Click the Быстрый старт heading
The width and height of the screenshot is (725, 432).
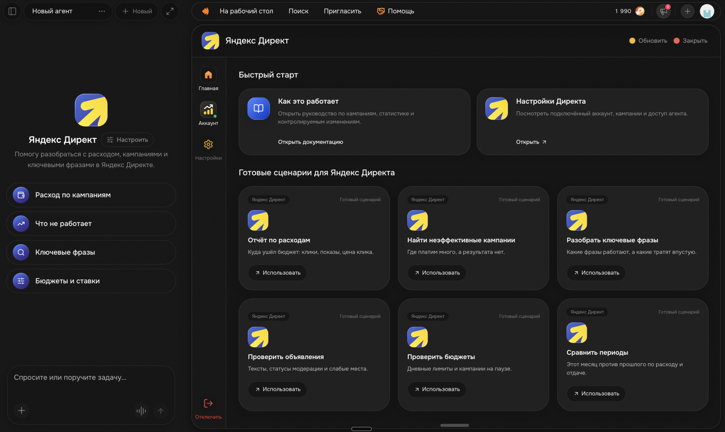268,75
